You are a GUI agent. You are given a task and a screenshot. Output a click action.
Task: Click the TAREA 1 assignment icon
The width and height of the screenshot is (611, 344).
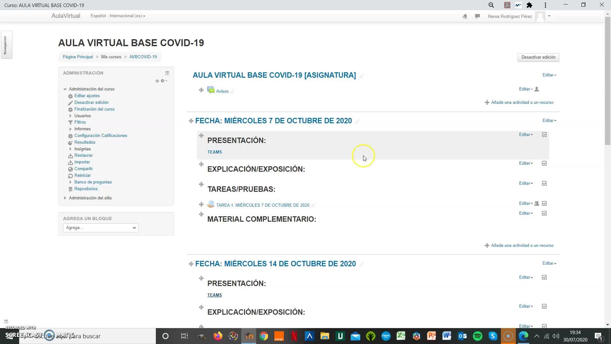[211, 204]
